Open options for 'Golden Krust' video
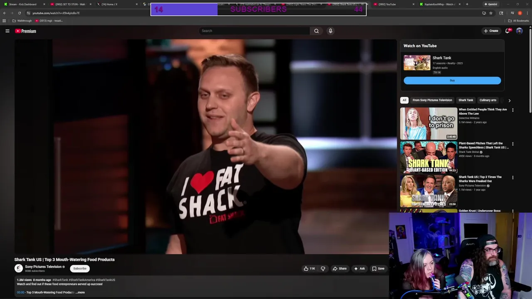Viewport: 532px width, 299px height. 512,211
